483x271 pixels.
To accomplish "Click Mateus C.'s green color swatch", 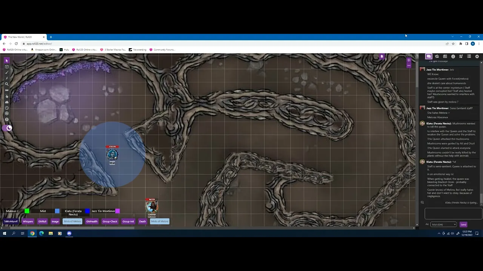I will (27, 211).
